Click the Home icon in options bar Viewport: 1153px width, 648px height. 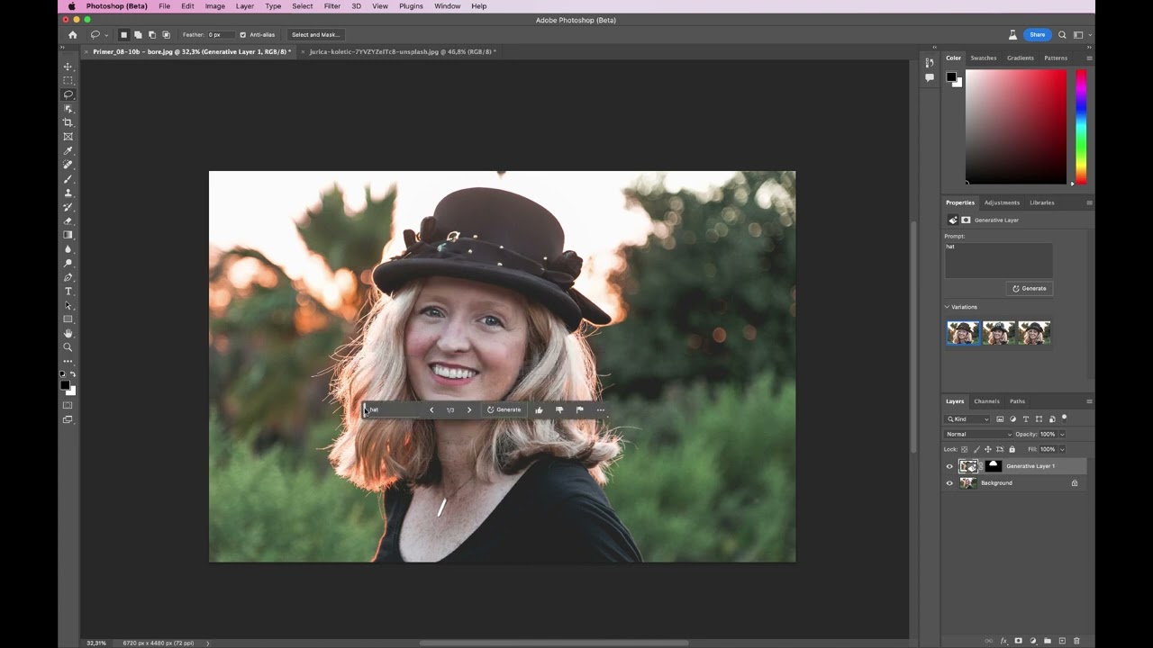coord(73,35)
